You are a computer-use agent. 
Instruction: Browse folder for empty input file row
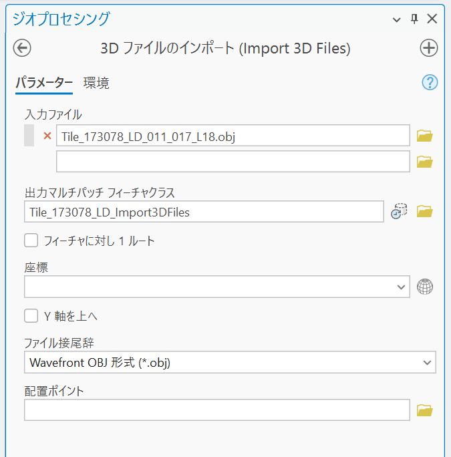424,162
